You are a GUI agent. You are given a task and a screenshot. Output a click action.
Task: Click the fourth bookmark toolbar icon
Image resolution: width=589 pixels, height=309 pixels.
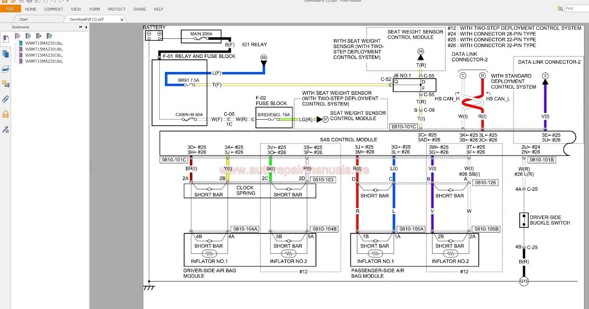pos(49,36)
